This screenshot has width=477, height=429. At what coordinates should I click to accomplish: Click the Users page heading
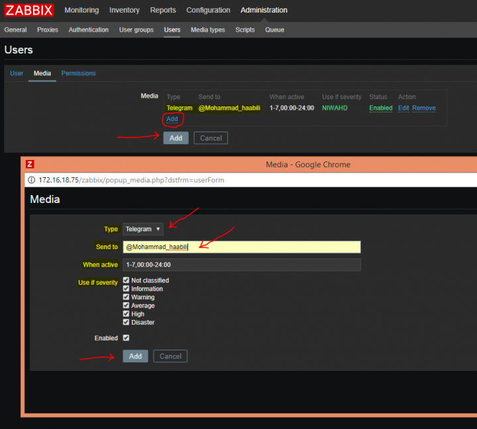point(19,50)
